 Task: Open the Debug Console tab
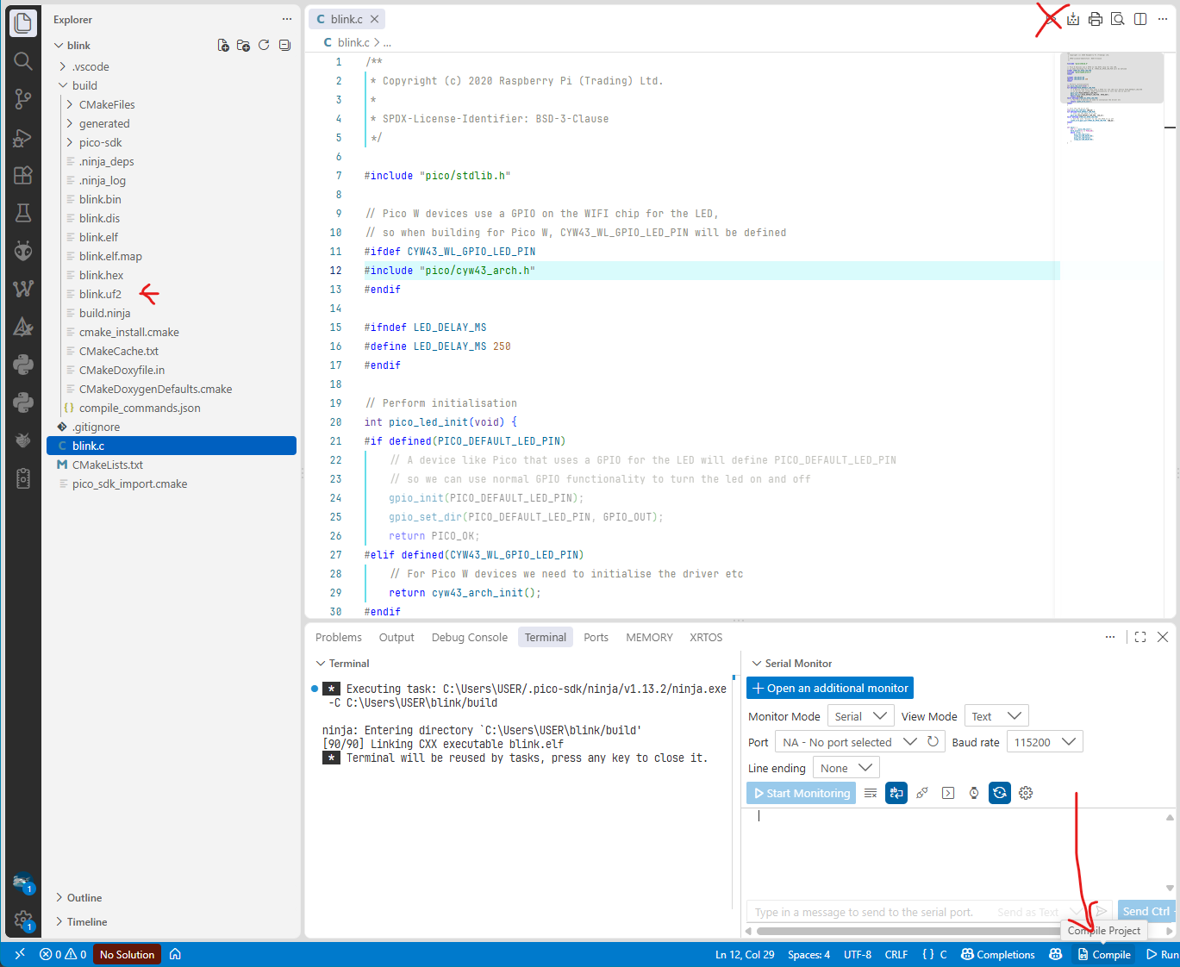(x=470, y=638)
